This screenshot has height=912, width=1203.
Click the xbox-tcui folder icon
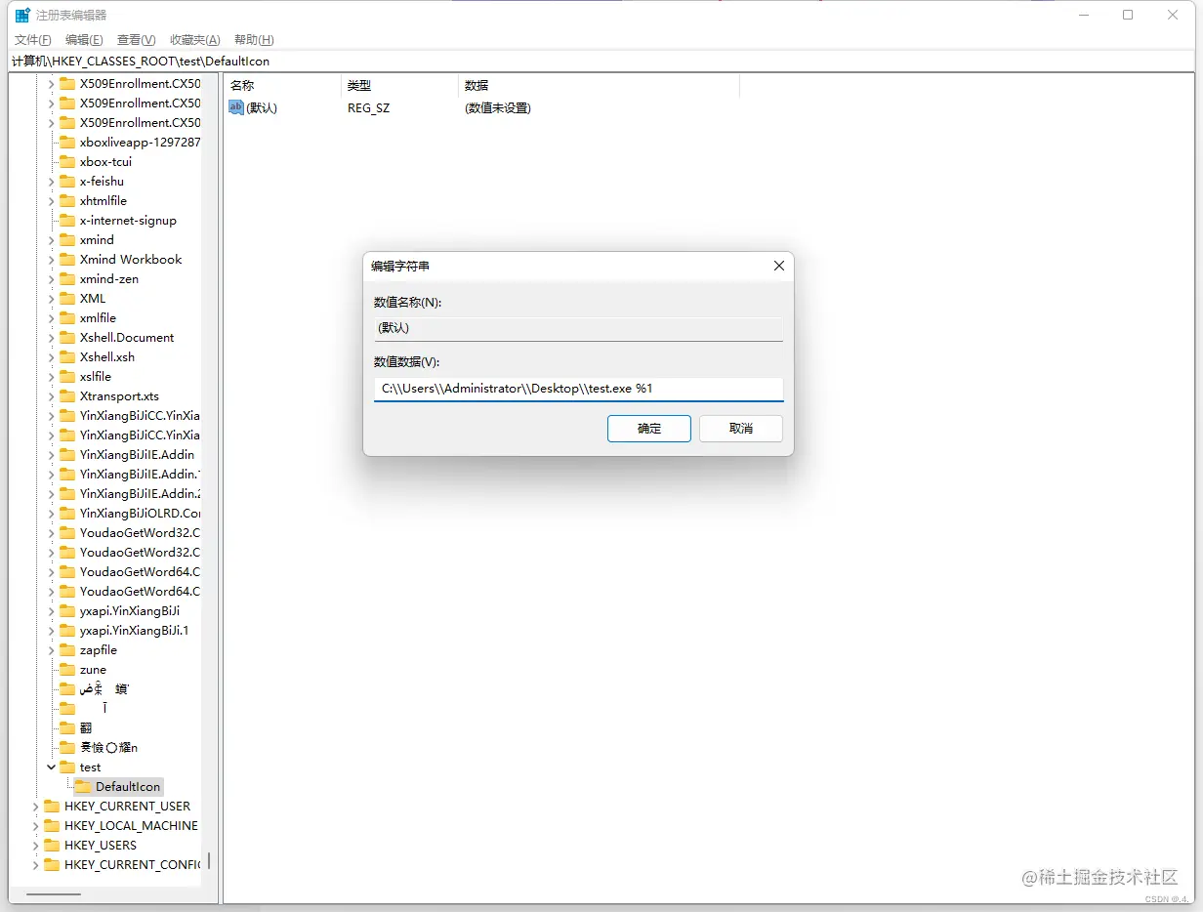click(x=67, y=162)
